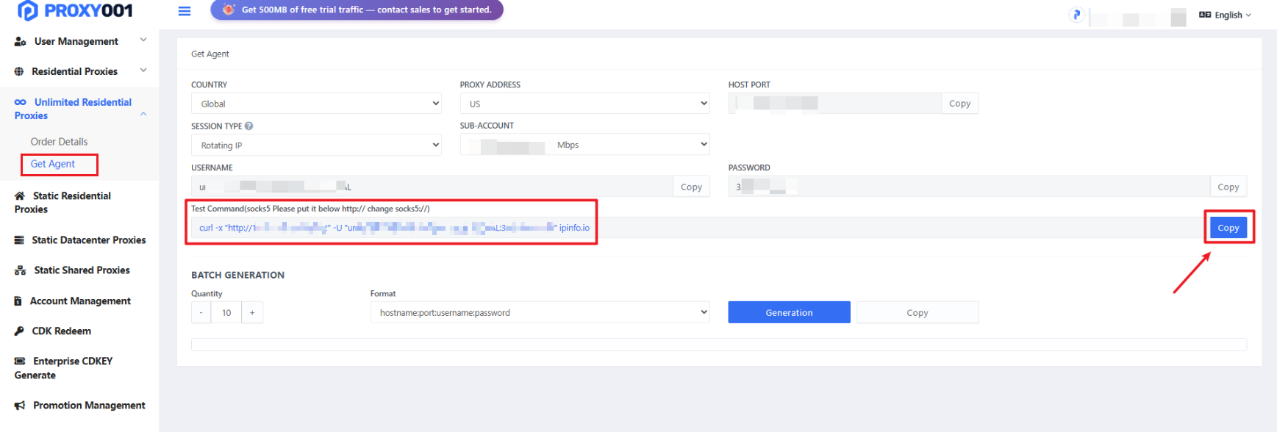Increase quantity with plus button

click(252, 313)
